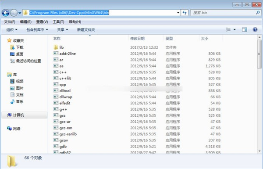263x169 pixels.
Task: Select the c++ application icon
Action: click(x=56, y=72)
